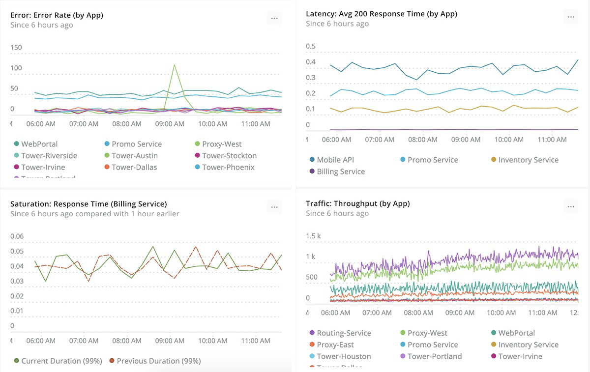
Task: Toggle Tower-Irvine in Throughput legend
Action: (x=516, y=356)
